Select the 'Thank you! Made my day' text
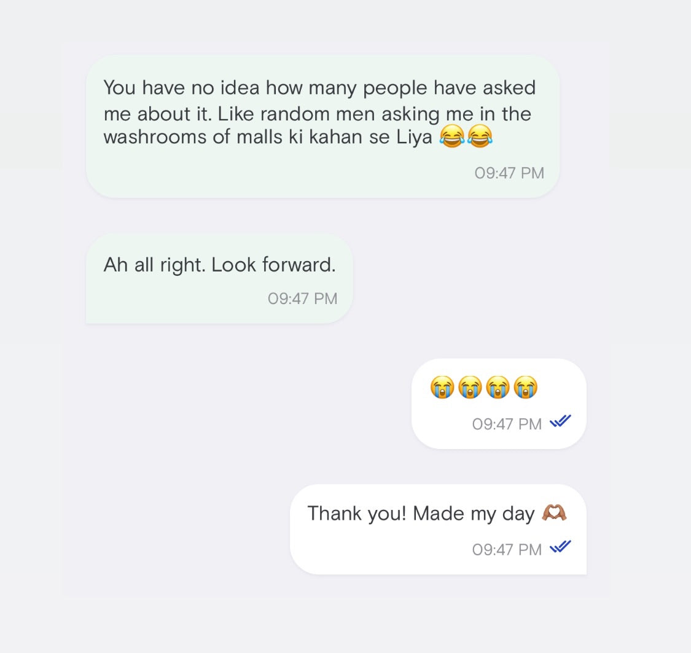 (x=421, y=513)
